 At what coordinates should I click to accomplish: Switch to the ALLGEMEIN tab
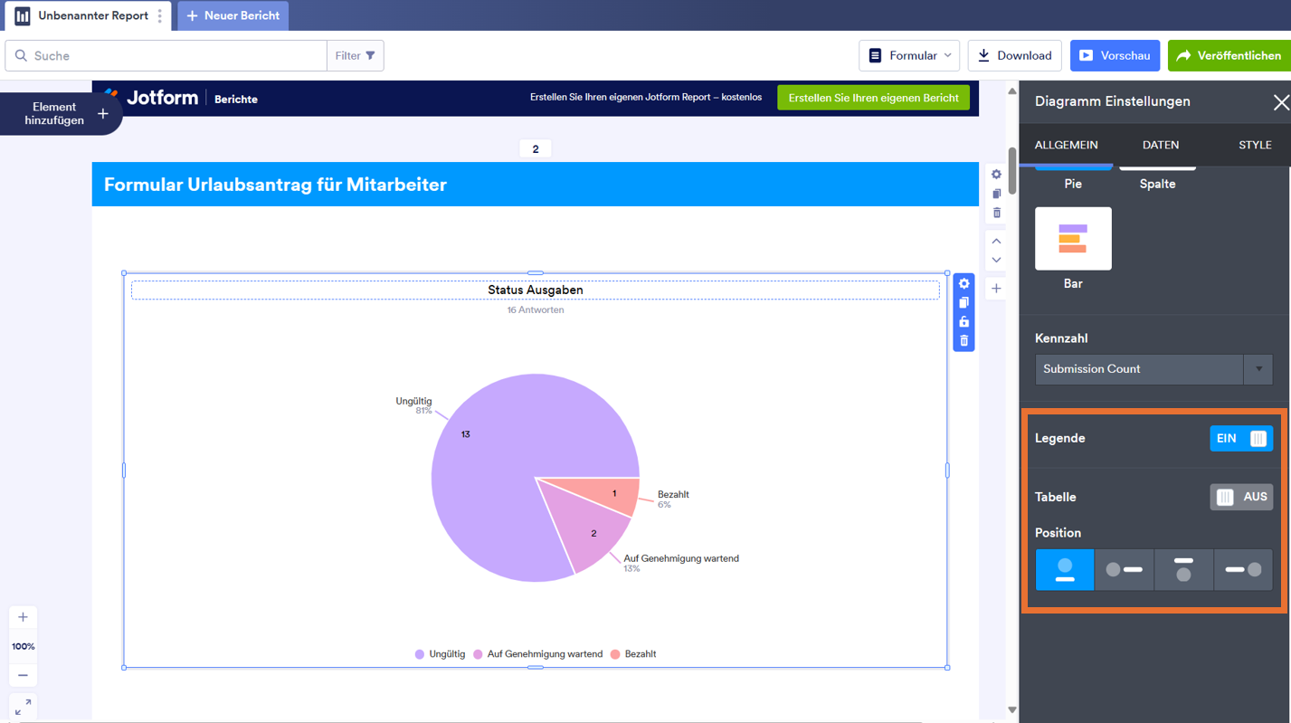tap(1067, 145)
